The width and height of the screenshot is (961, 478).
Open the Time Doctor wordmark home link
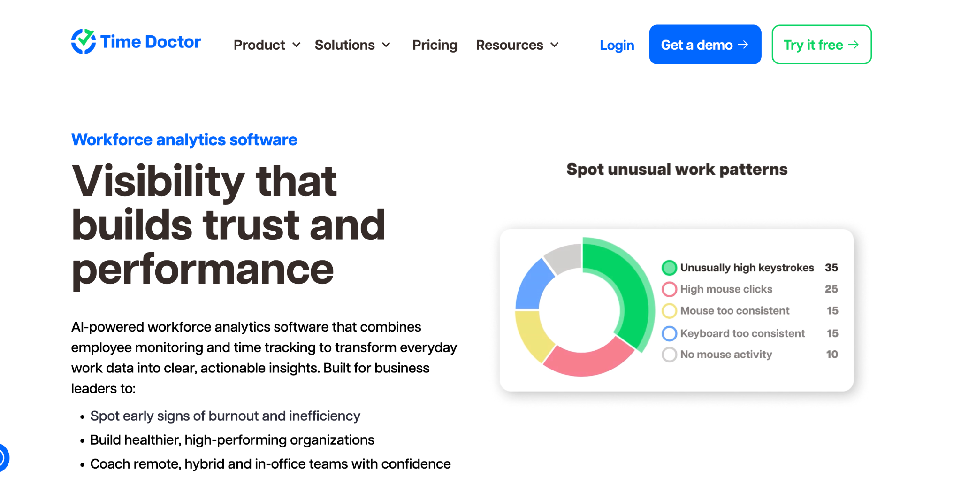151,42
